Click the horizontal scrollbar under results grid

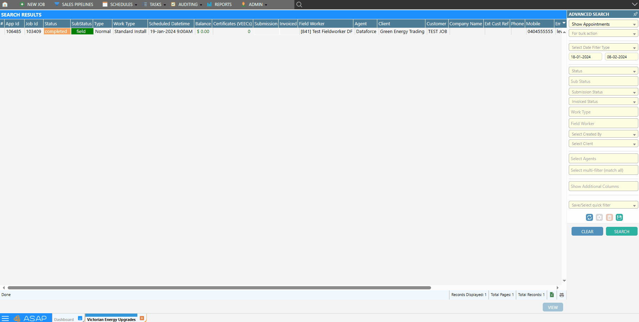219,288
